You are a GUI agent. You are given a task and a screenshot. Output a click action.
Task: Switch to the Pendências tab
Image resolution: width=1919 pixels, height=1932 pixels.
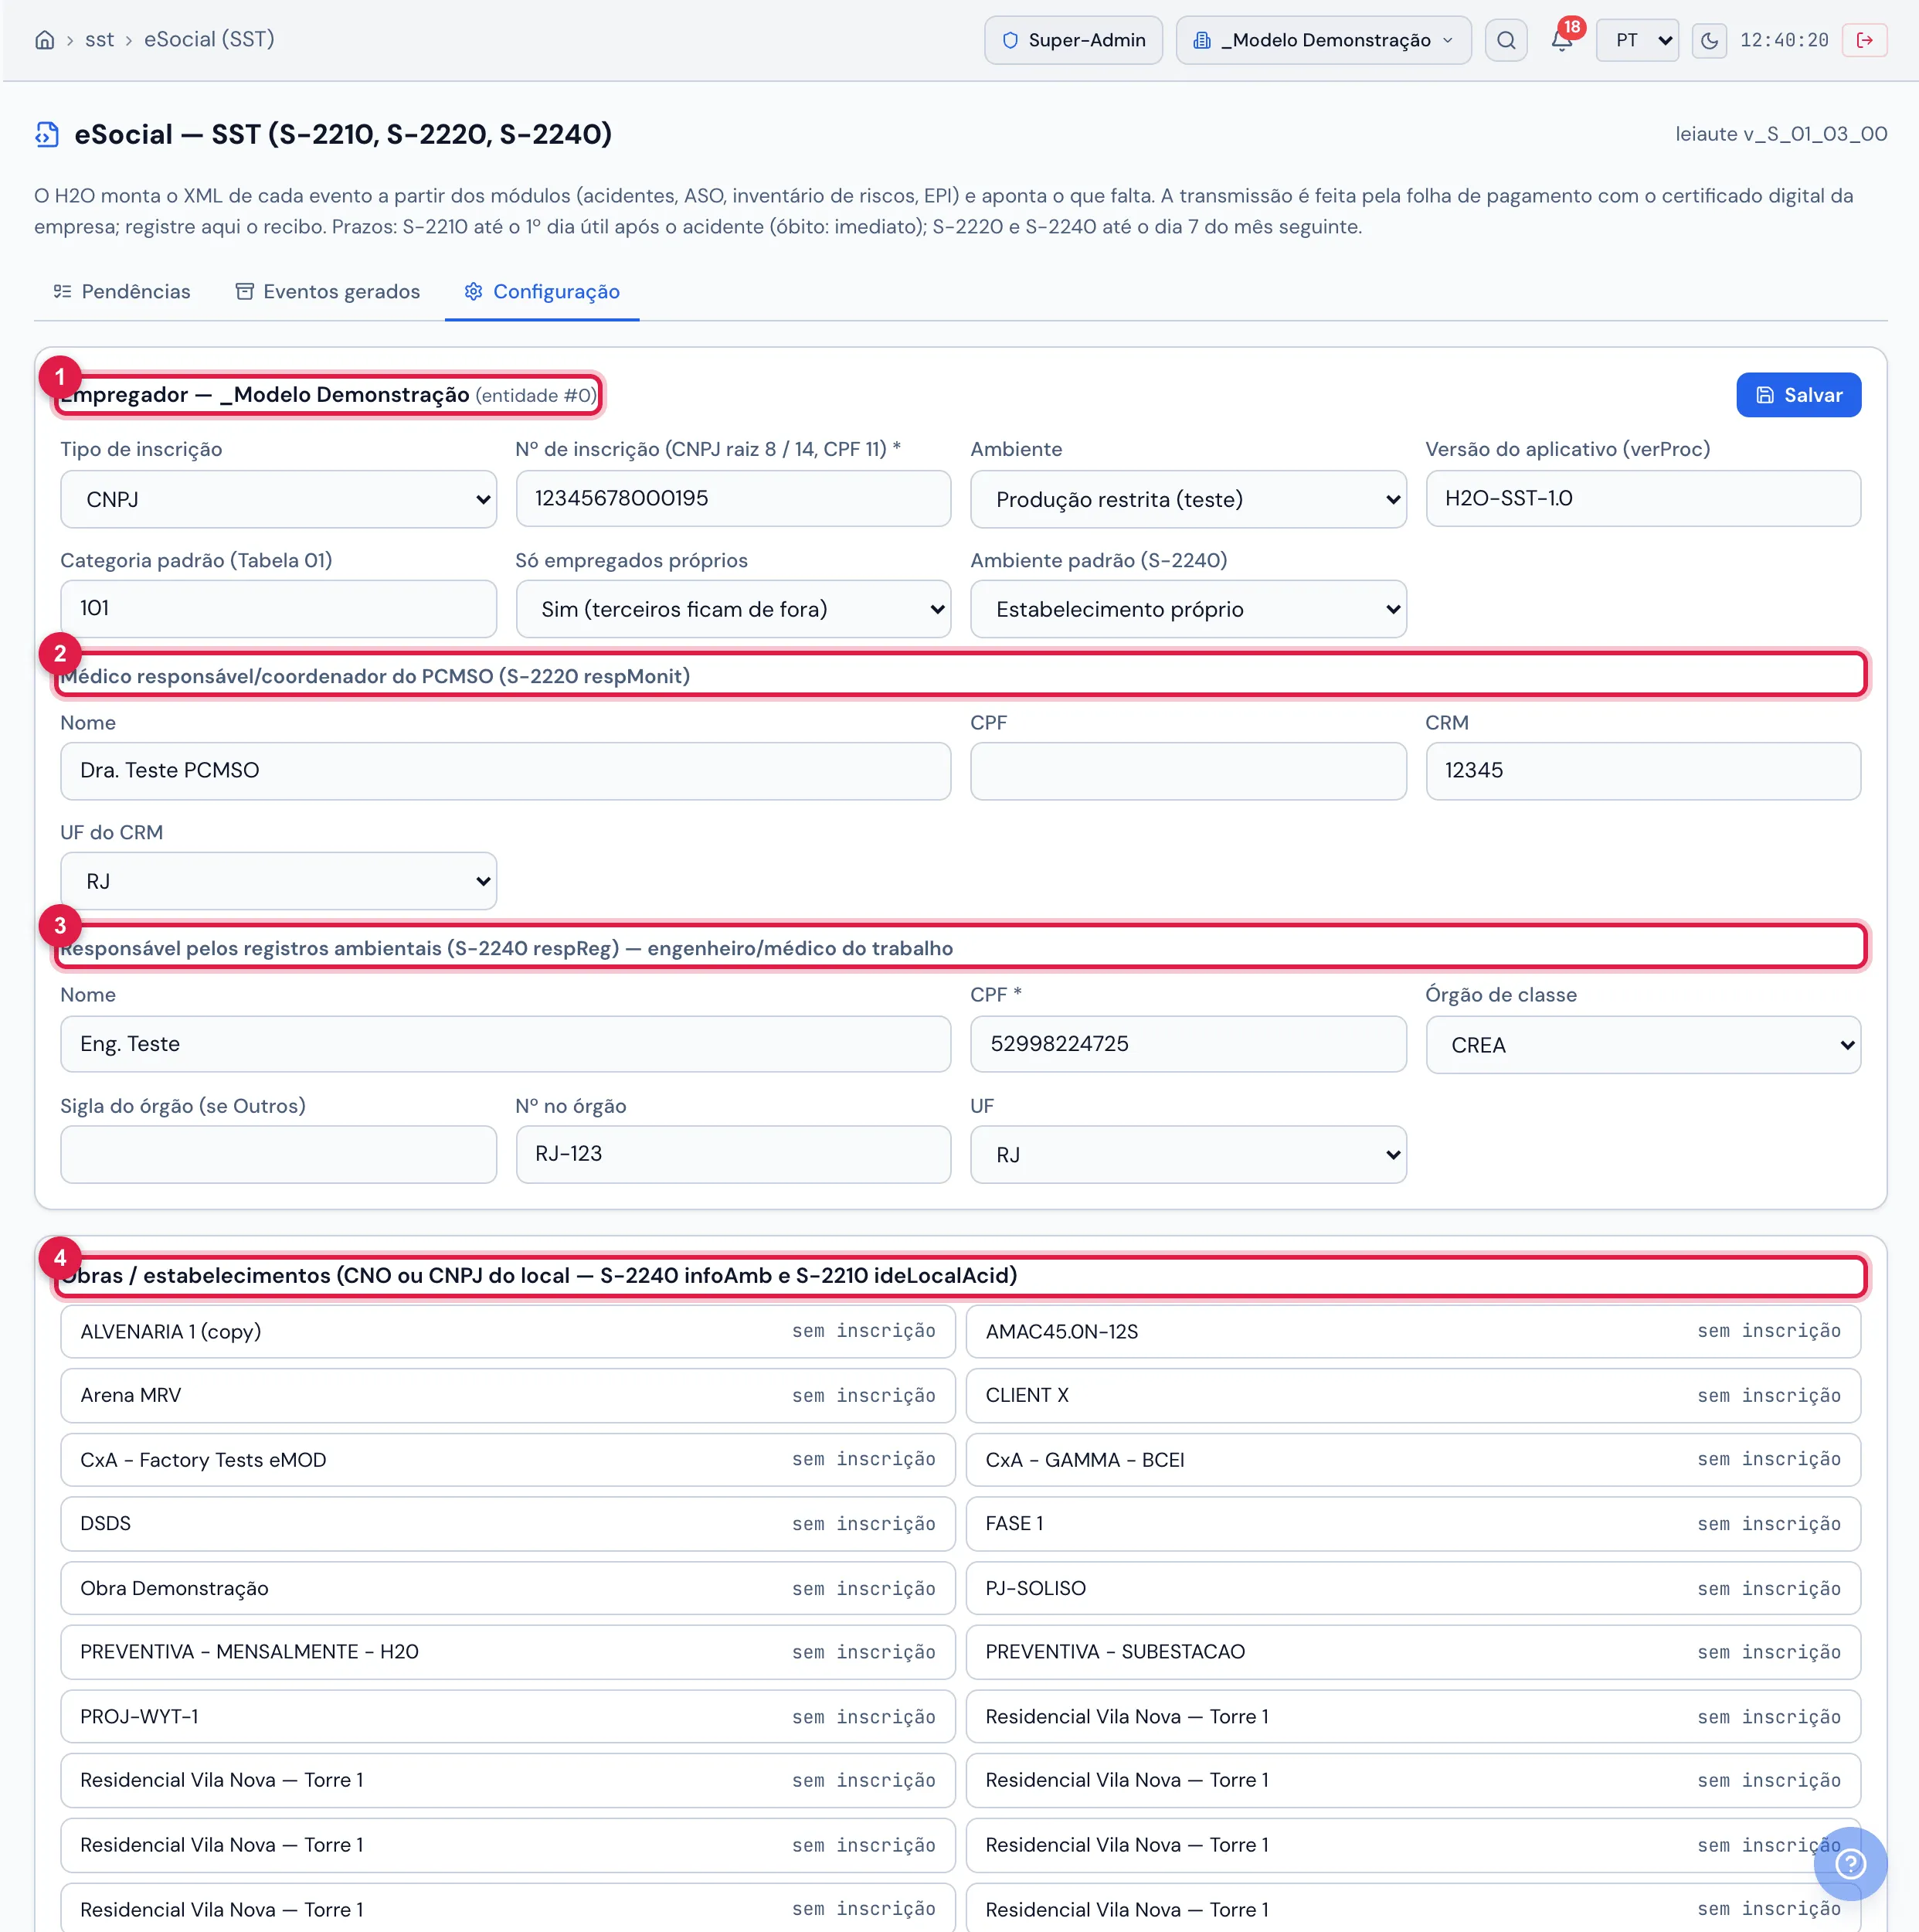pyautogui.click(x=122, y=291)
